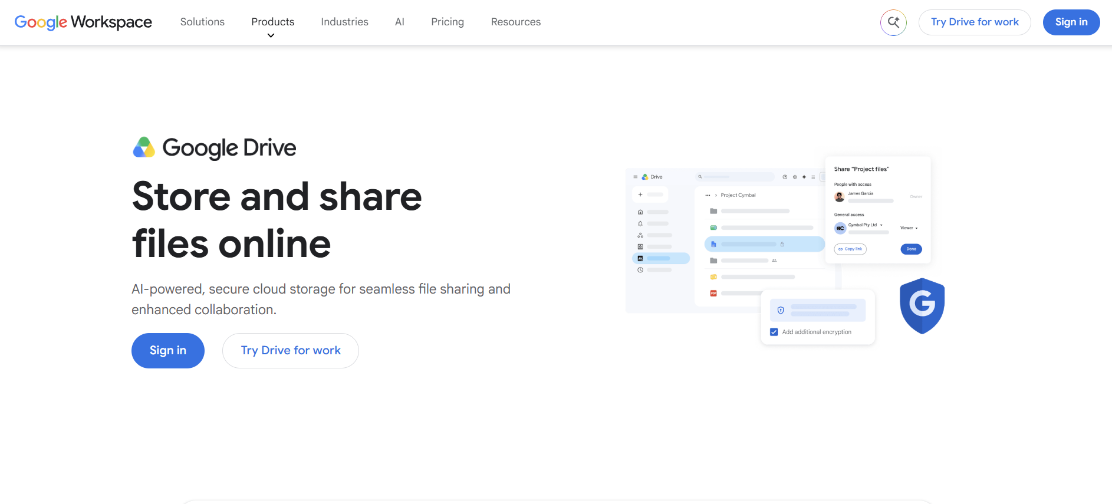Click the Google Workspace logo
This screenshot has width=1112, height=504.
(x=83, y=22)
